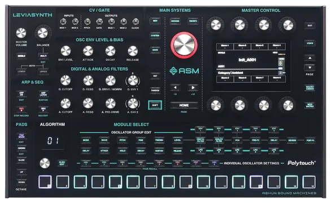Select pad number 16
Image resolution: width=331 pixels, height=203 pixels.
tap(309, 182)
